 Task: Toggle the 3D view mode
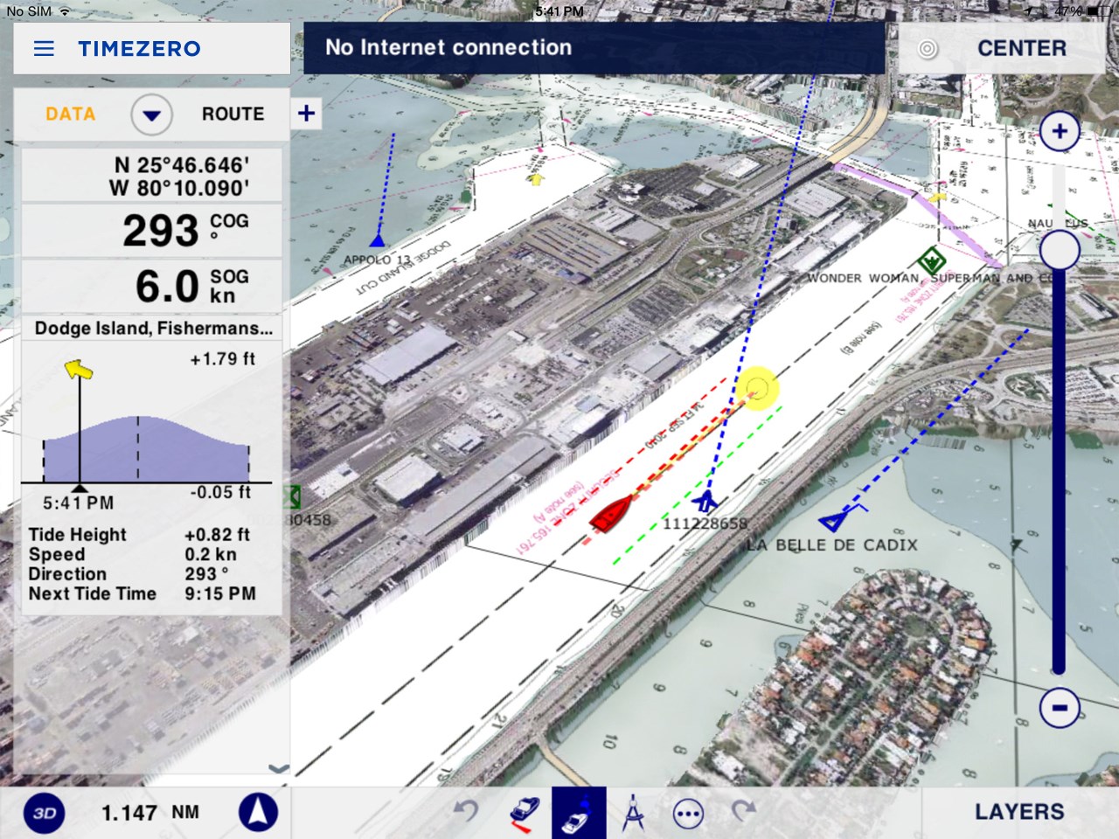45,814
